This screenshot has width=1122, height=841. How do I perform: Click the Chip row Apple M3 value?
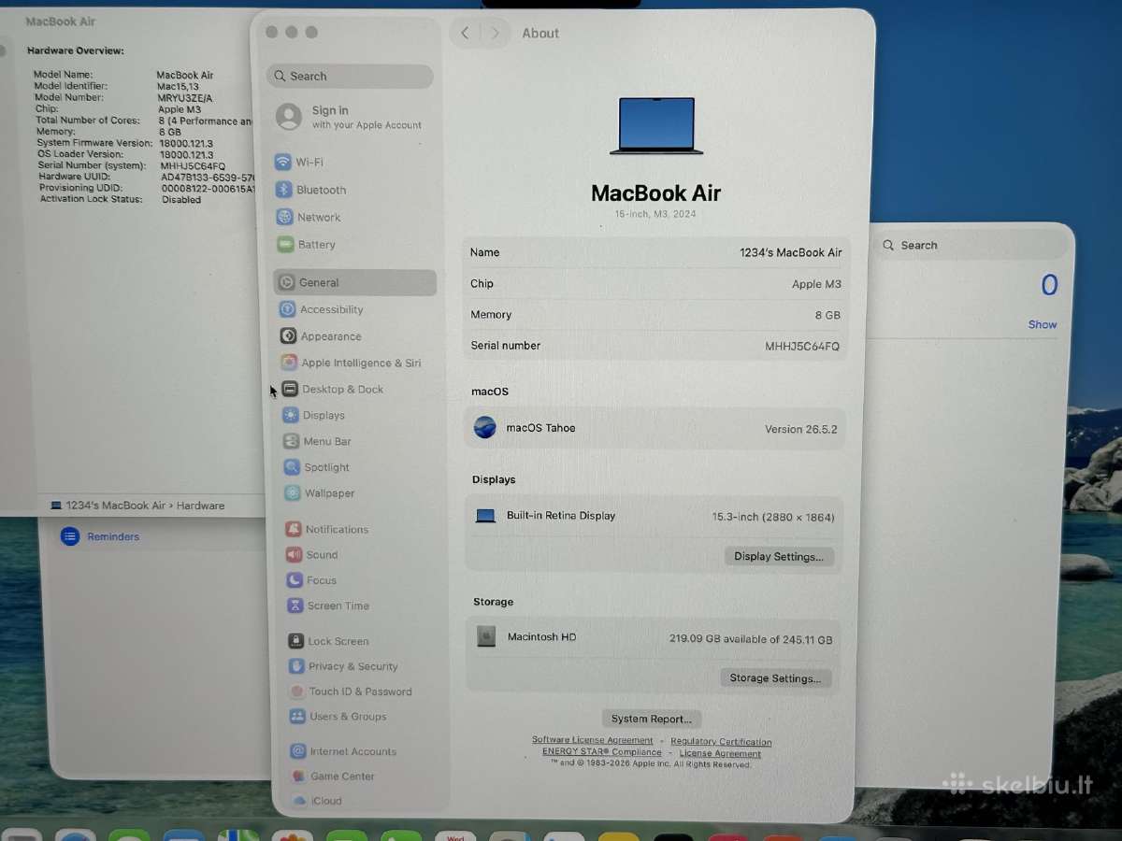(x=816, y=284)
